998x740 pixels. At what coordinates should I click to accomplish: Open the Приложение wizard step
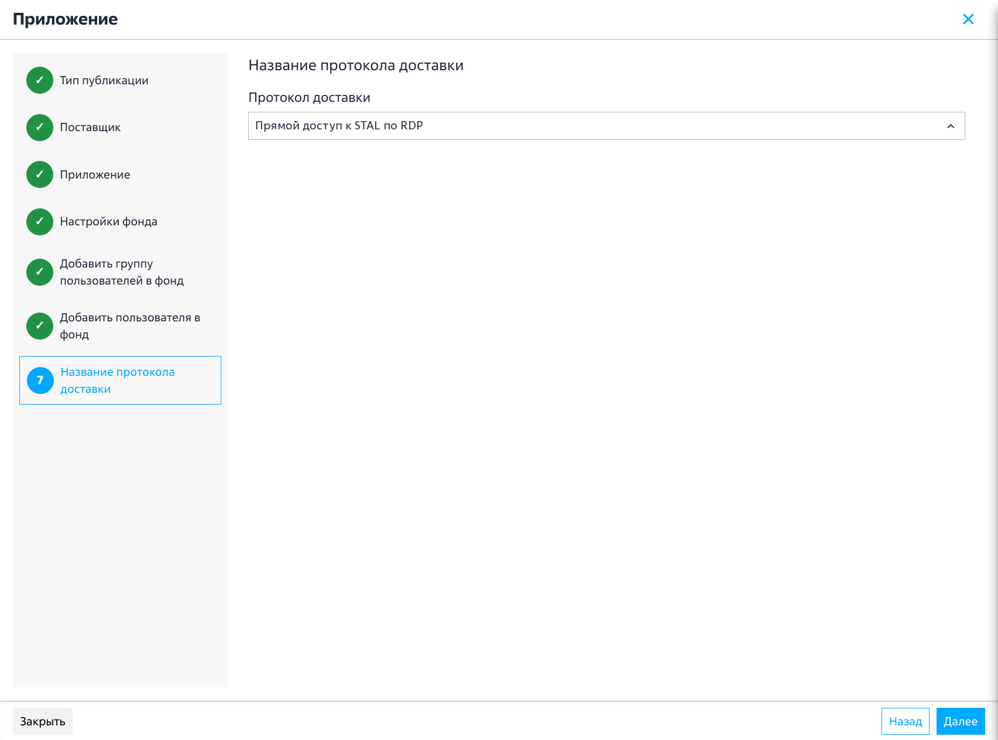pos(120,174)
